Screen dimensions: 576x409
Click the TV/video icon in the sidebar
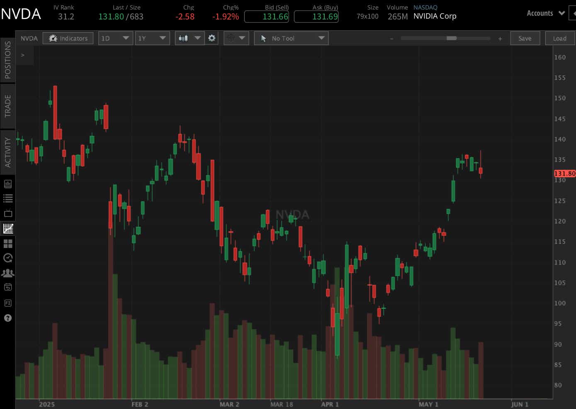[x=8, y=213]
